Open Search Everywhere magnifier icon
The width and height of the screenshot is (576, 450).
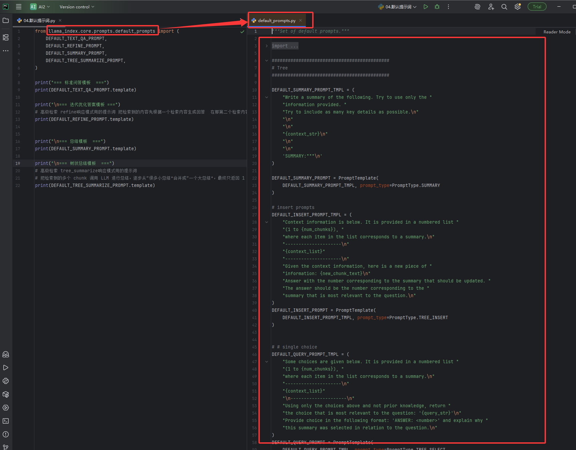(x=504, y=7)
